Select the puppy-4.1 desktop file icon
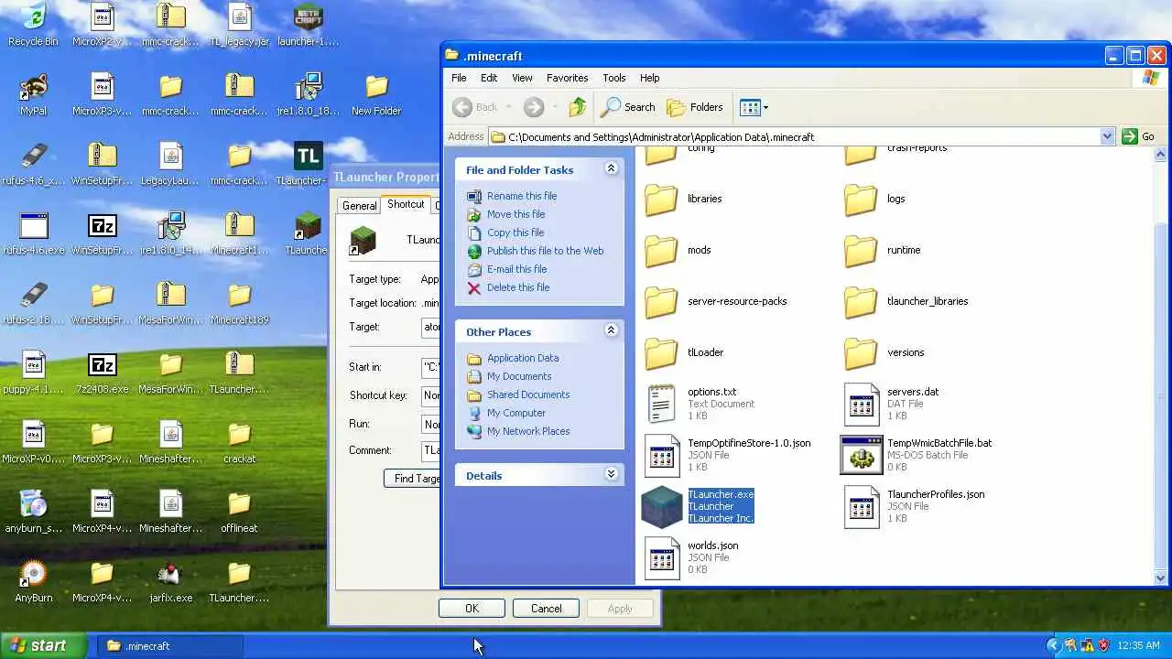Screen dimensions: 1172x659 click(33, 373)
